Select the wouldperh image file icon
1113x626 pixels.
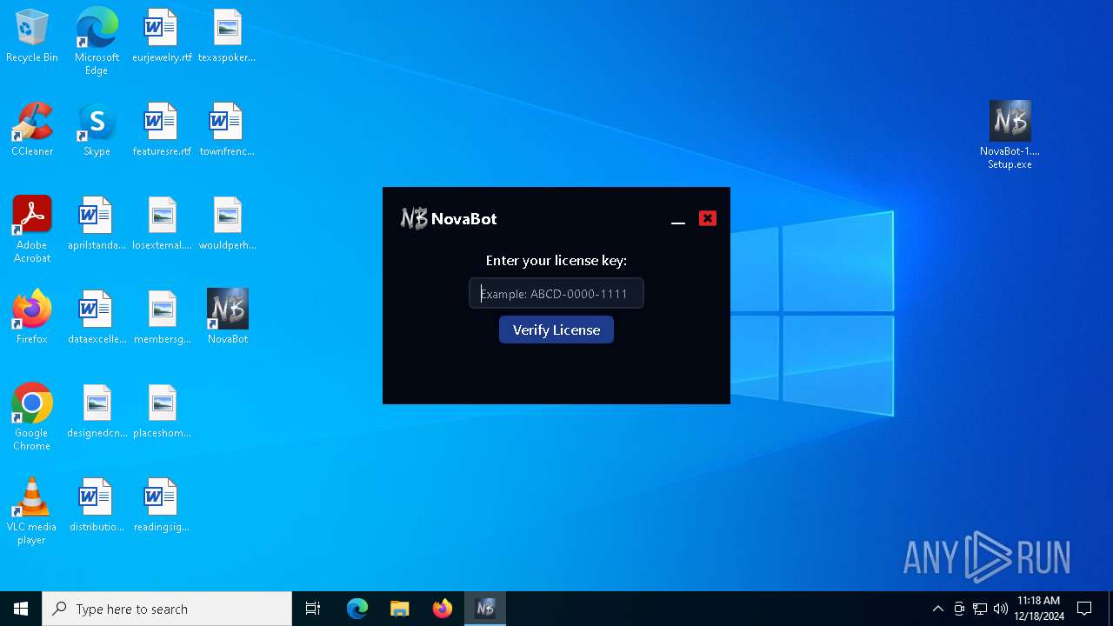pyautogui.click(x=227, y=224)
